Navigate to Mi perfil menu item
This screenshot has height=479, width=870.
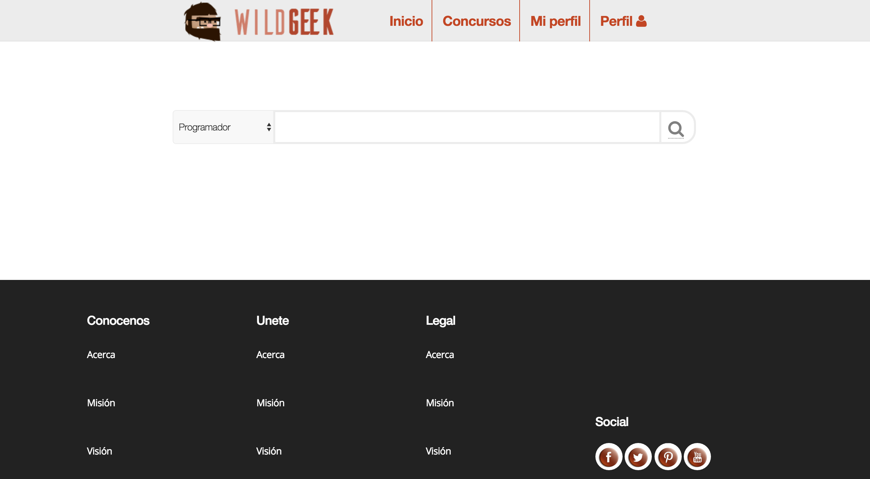[555, 21]
